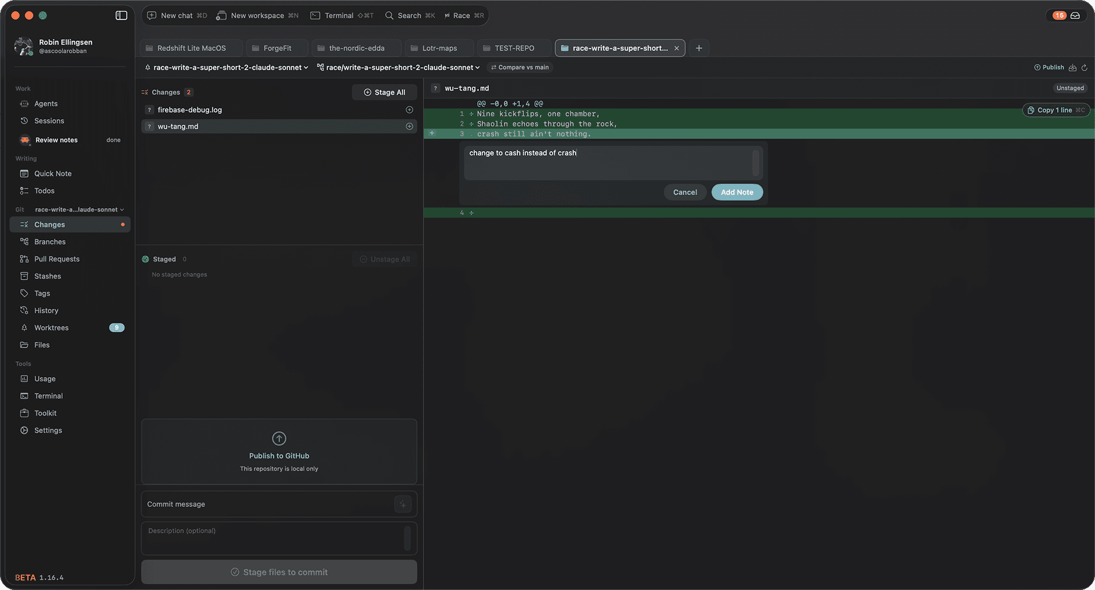
Task: Click Compare vs main
Action: [x=520, y=68]
